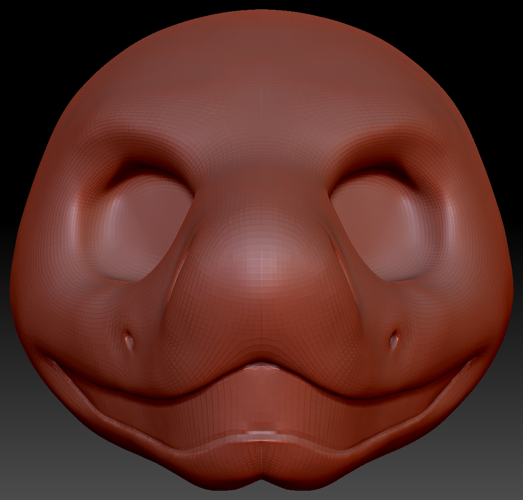Select the right nostril hole on the sculpt
This screenshot has height=500, width=523.
pos(394,341)
